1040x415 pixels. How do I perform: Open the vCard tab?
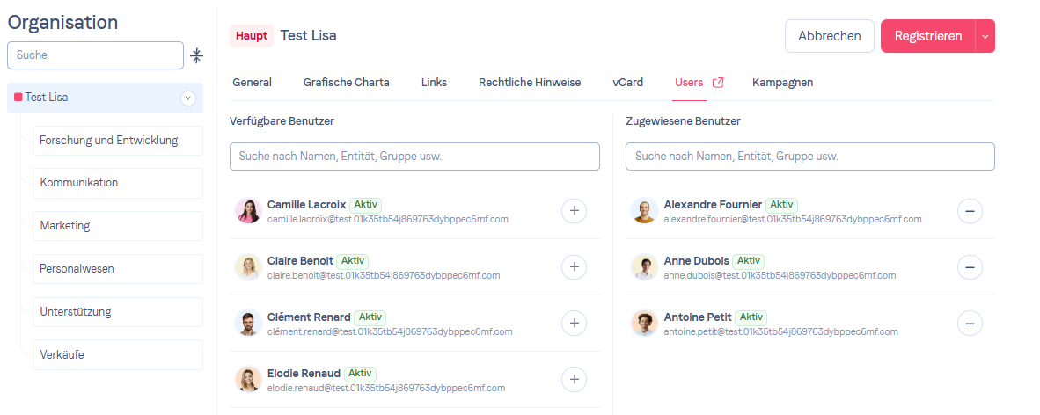click(x=627, y=83)
